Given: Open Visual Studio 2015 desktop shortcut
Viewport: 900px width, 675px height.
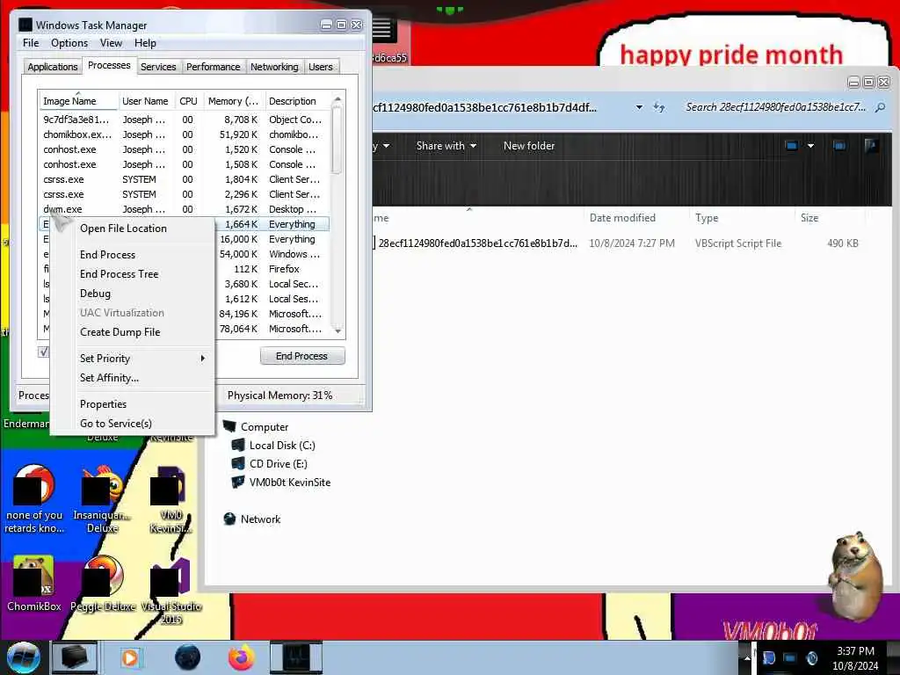Looking at the screenshot, I should [x=171, y=592].
